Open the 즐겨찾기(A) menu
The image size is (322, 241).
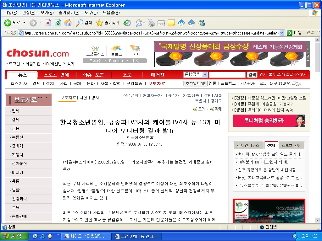click(69, 13)
